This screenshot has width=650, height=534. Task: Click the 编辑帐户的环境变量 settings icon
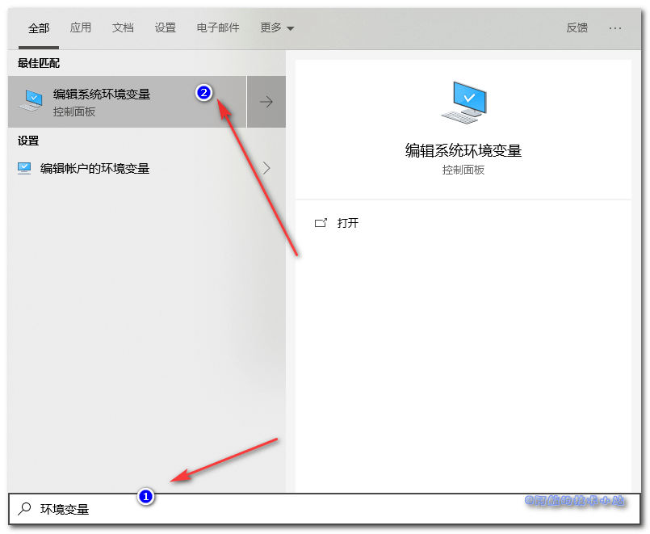pos(24,168)
